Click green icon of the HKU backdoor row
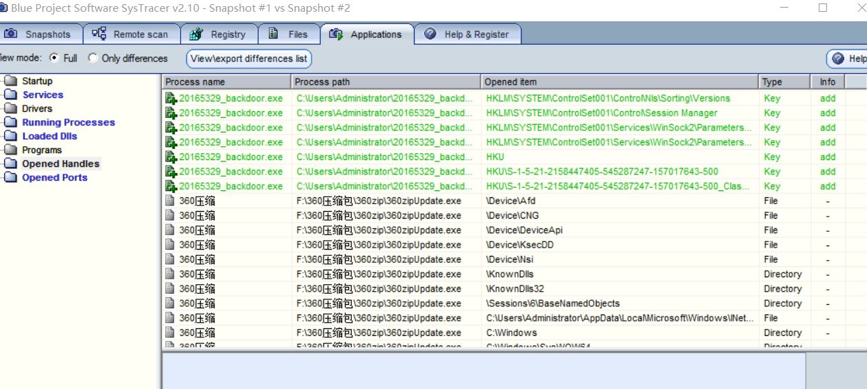This screenshot has height=389, width=867. click(x=171, y=157)
